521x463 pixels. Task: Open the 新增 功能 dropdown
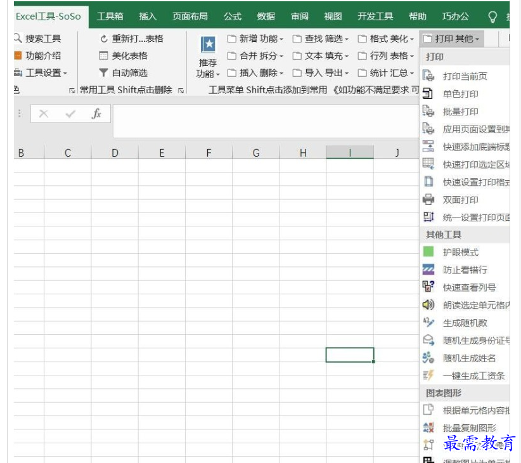255,39
